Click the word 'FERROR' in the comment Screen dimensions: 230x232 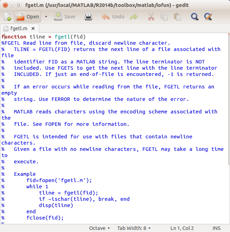[x=61, y=99]
